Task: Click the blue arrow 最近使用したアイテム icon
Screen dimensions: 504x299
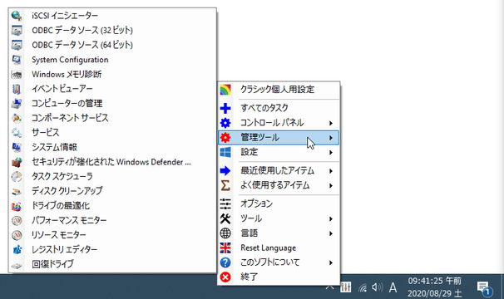Action: tap(225, 171)
